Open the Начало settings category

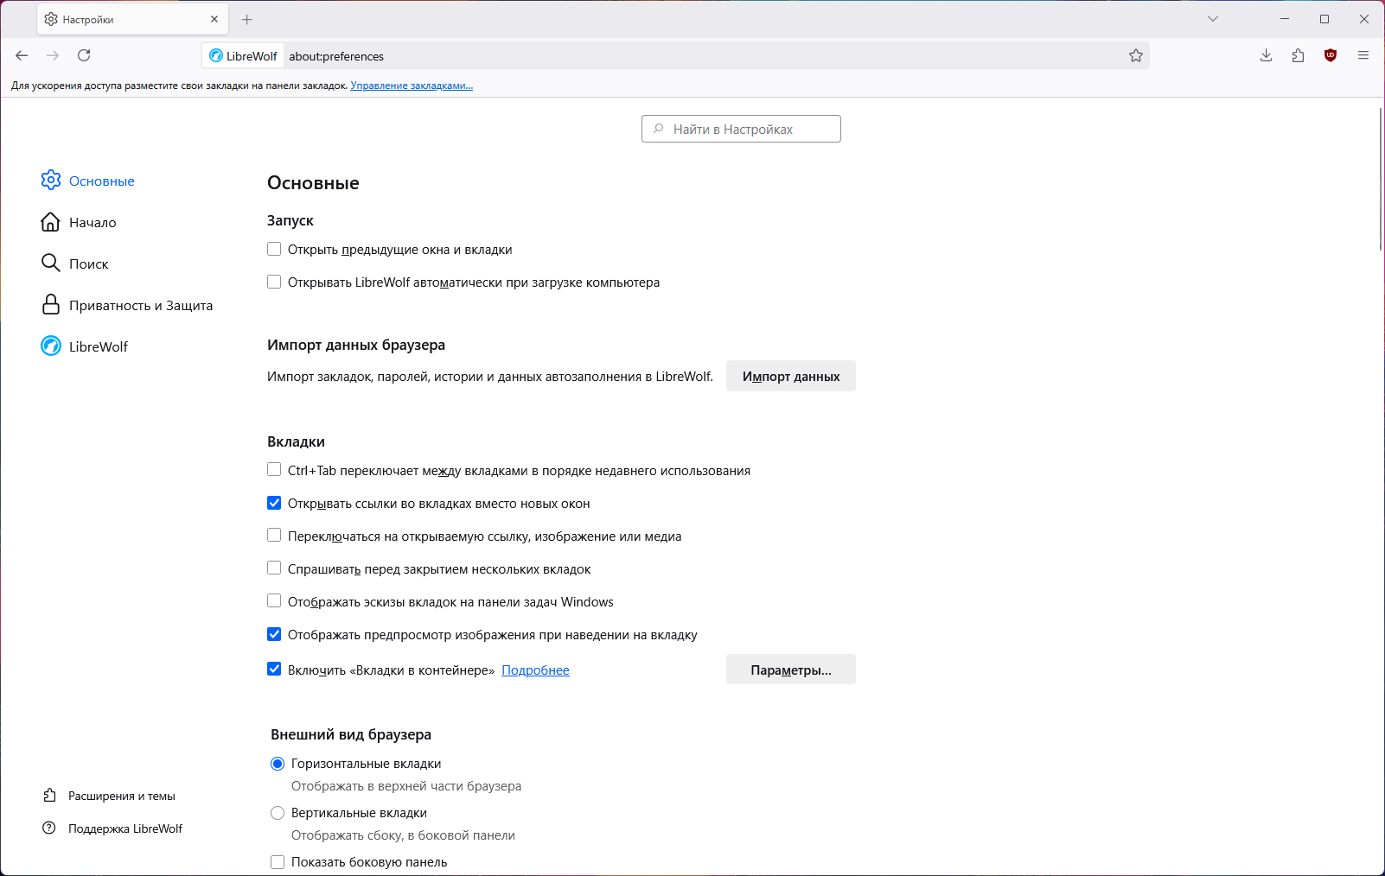pyautogui.click(x=93, y=223)
